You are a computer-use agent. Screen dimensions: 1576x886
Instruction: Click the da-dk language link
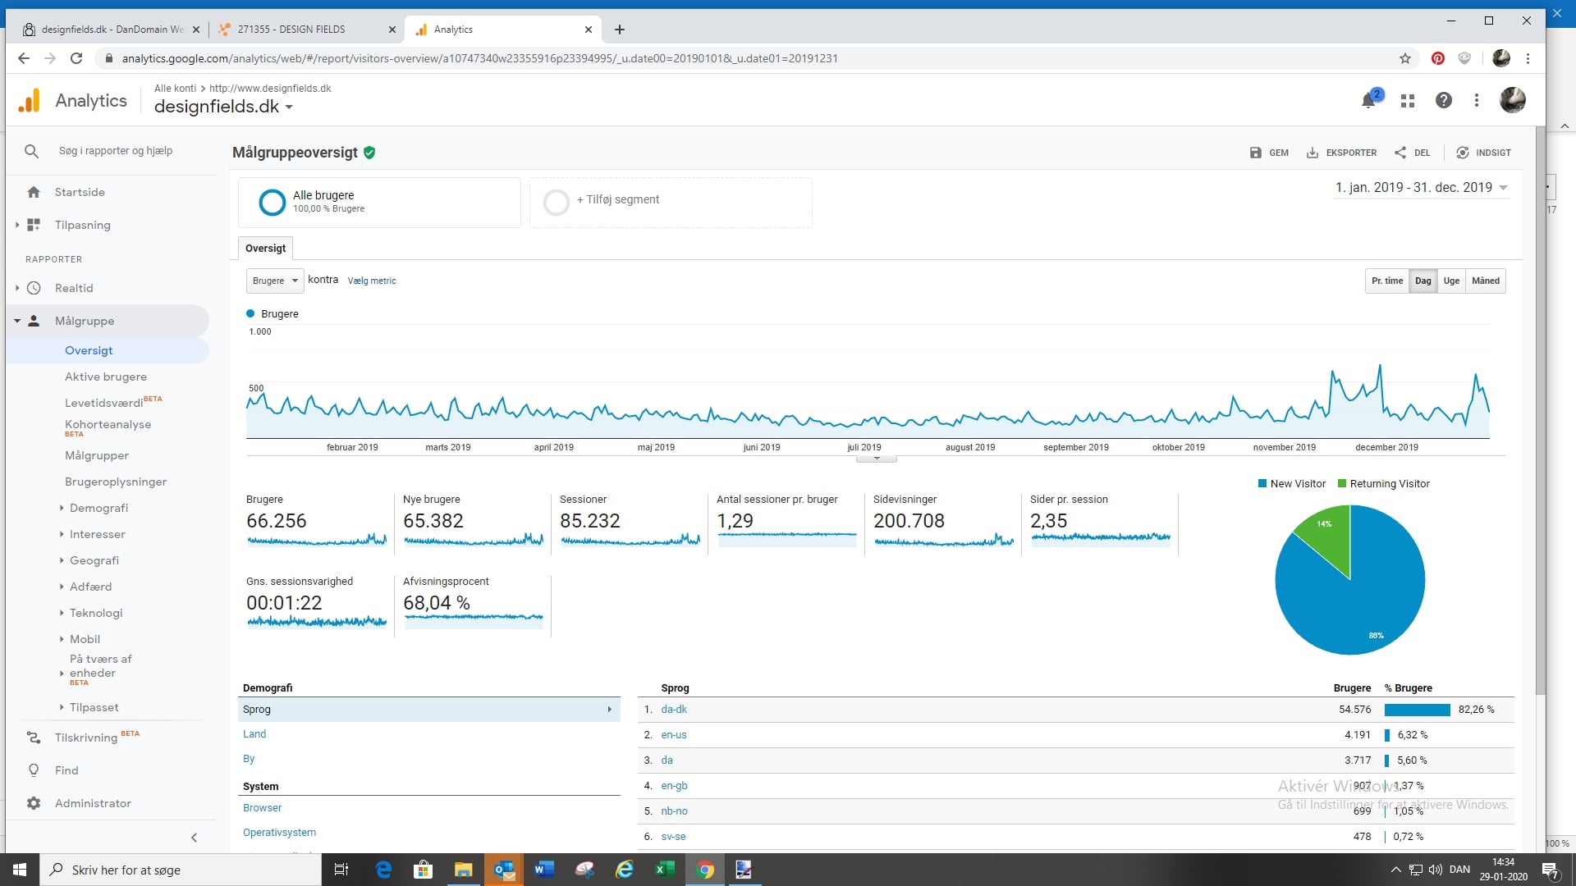coord(674,710)
